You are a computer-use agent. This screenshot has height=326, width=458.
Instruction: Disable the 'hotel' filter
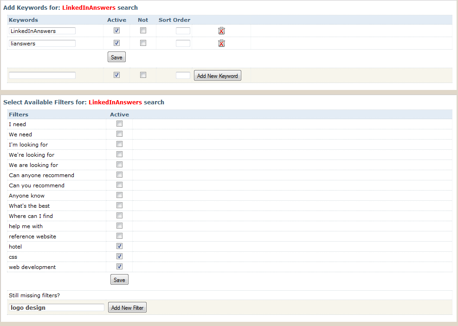(119, 246)
